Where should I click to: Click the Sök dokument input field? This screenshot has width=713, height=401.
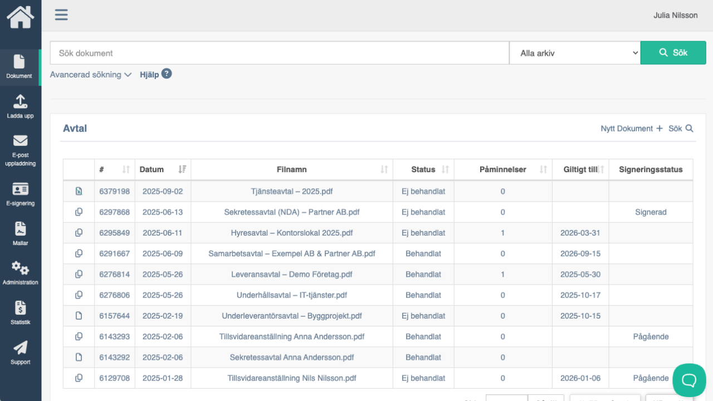[280, 53]
